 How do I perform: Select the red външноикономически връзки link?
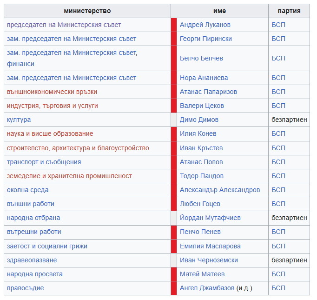[52, 92]
